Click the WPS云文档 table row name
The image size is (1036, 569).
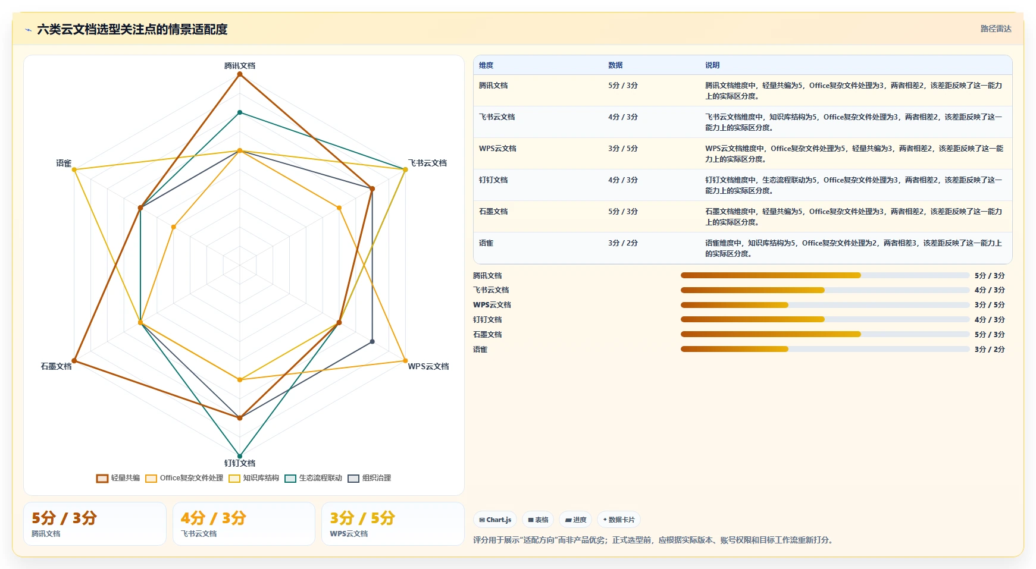pos(497,149)
